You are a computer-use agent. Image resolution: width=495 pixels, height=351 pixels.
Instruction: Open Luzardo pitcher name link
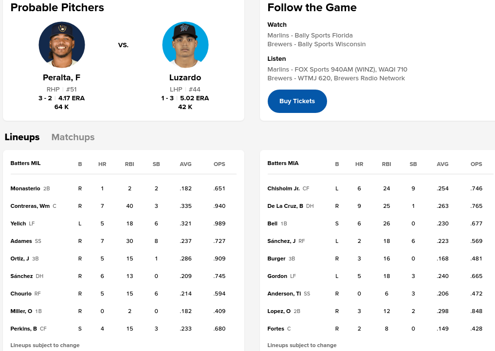click(185, 78)
